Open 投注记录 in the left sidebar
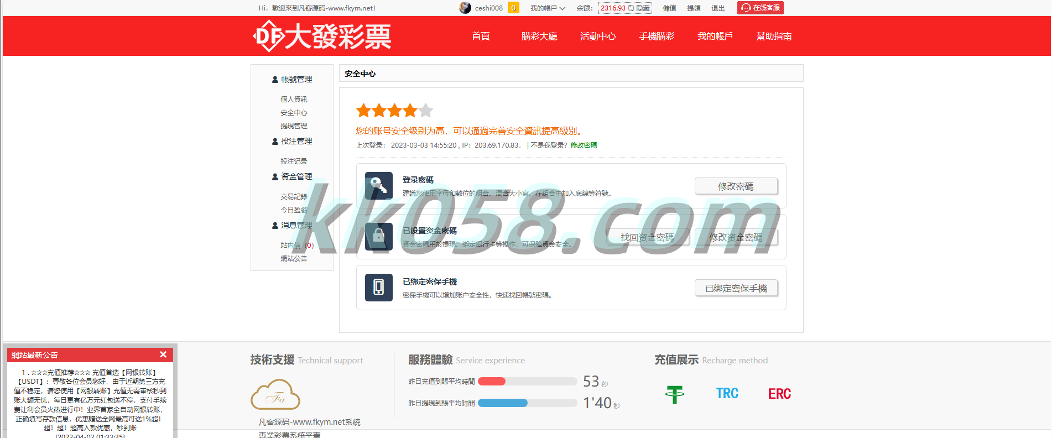The height and width of the screenshot is (438, 1052). pyautogui.click(x=294, y=161)
